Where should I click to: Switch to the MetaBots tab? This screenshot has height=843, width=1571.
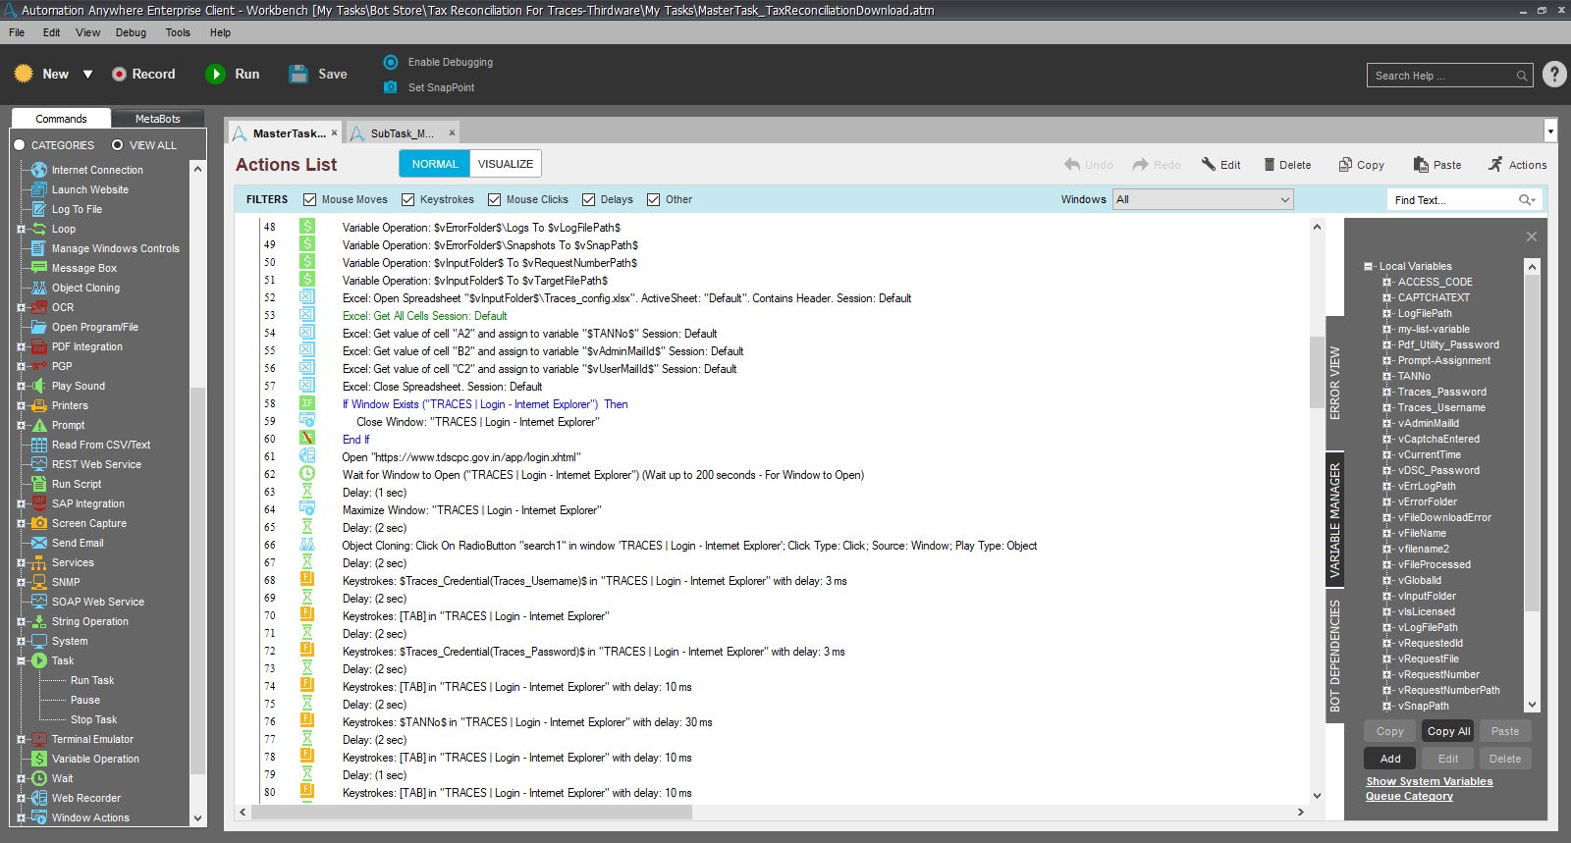click(157, 119)
